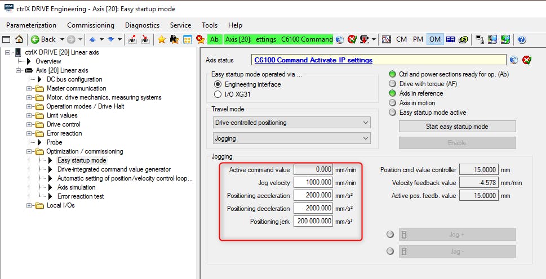546x279 pixels.
Task: Open the favorites window icon with stars
Action: [187, 39]
